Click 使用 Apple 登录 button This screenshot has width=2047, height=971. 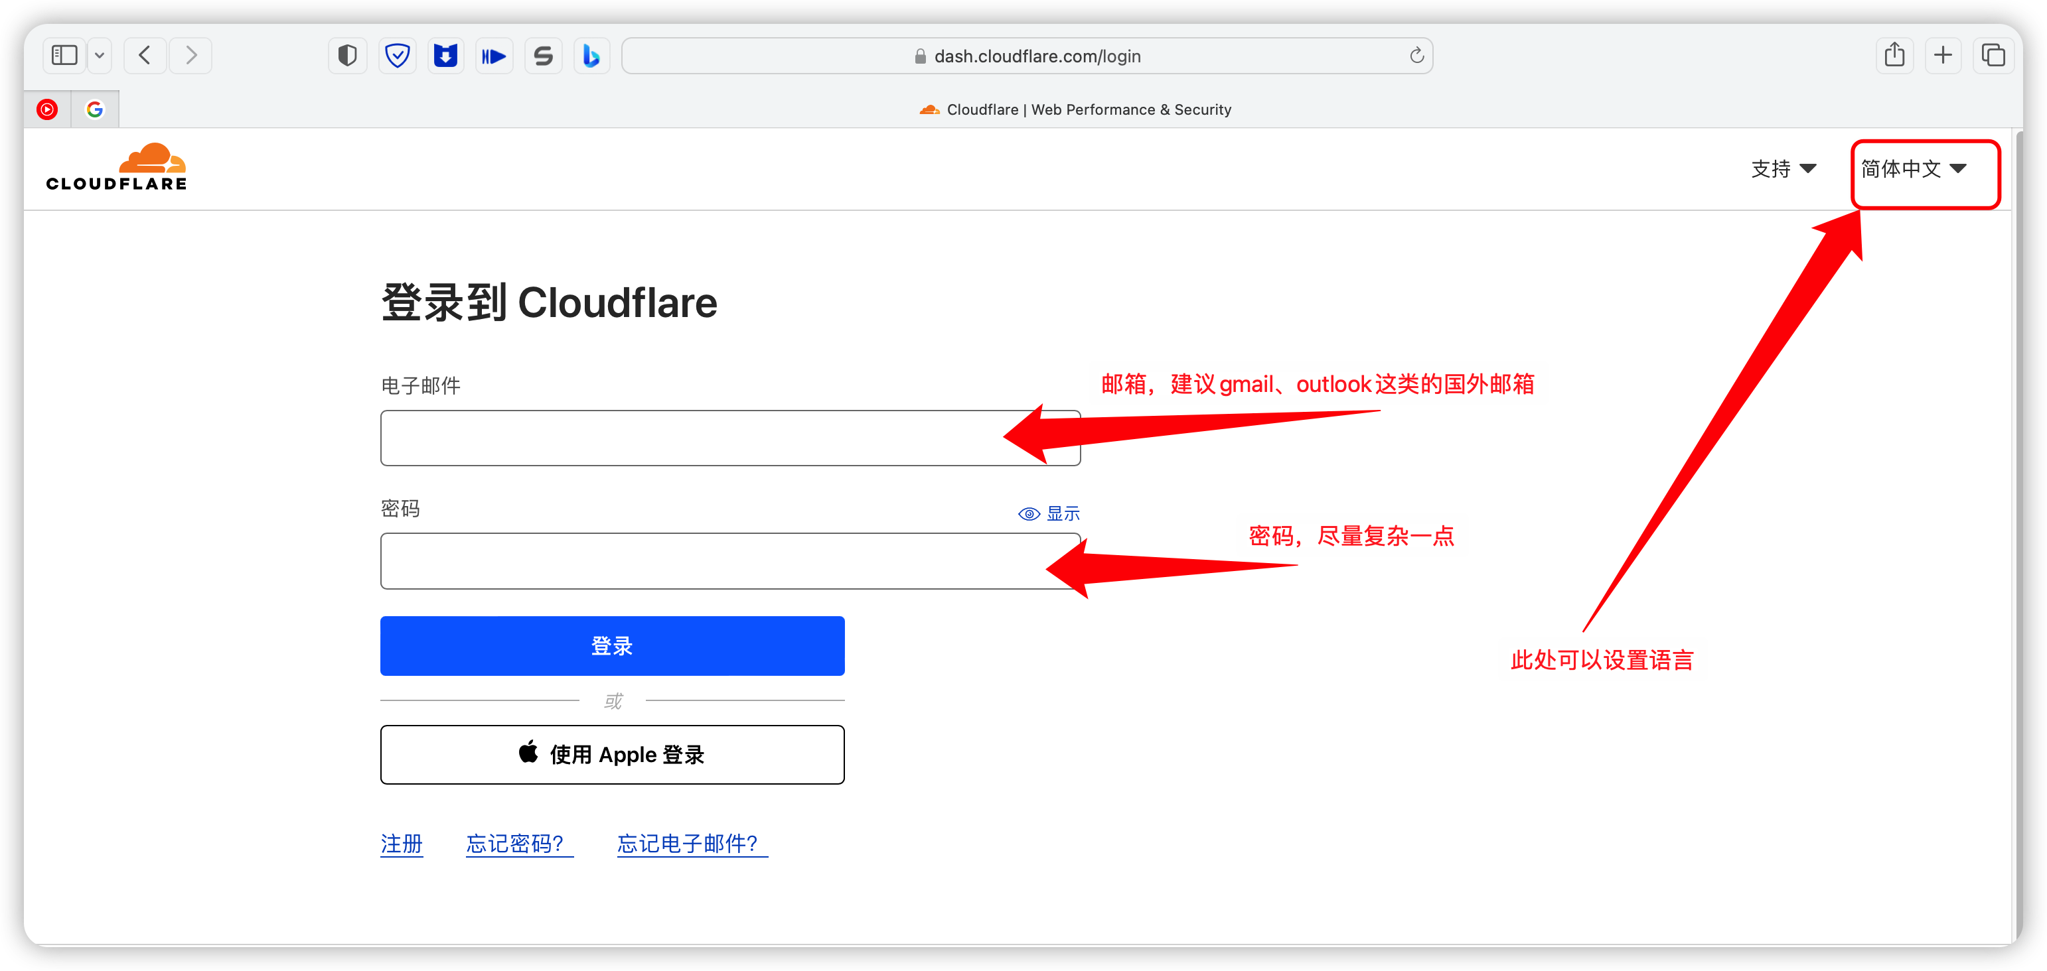[x=612, y=754]
